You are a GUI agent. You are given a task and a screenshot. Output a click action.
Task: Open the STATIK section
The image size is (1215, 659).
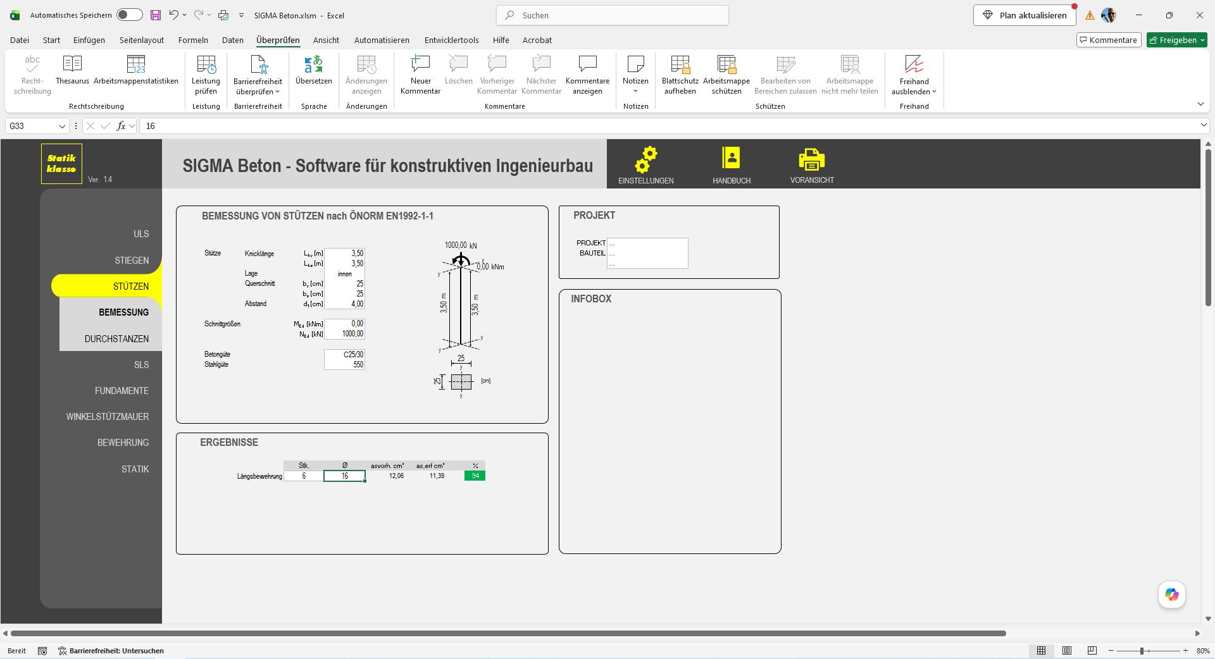135,469
